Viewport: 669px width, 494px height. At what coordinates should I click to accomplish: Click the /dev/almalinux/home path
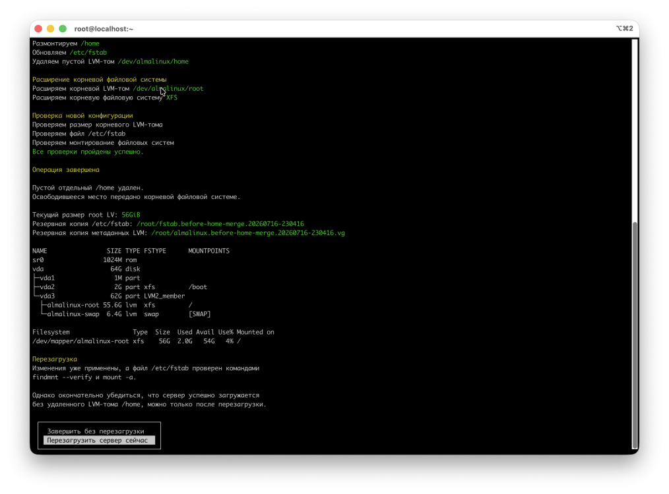153,61
